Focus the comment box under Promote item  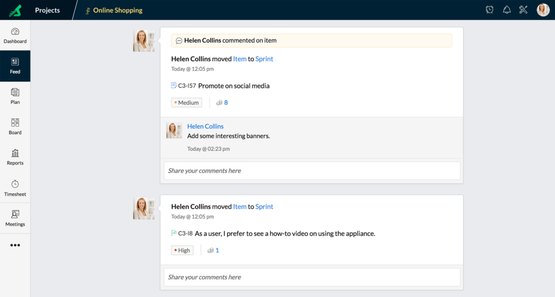(312, 171)
